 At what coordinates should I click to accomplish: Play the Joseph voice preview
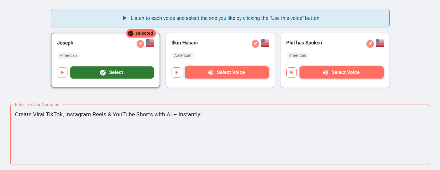click(62, 72)
